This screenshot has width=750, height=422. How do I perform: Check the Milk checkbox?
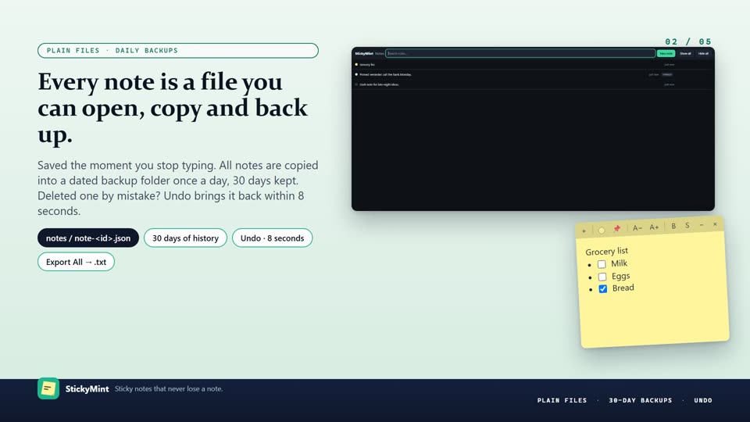[602, 264]
